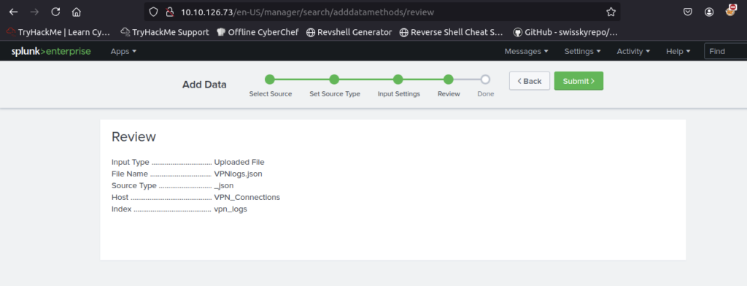Click the _json source type value
This screenshot has height=286, width=747.
click(224, 185)
